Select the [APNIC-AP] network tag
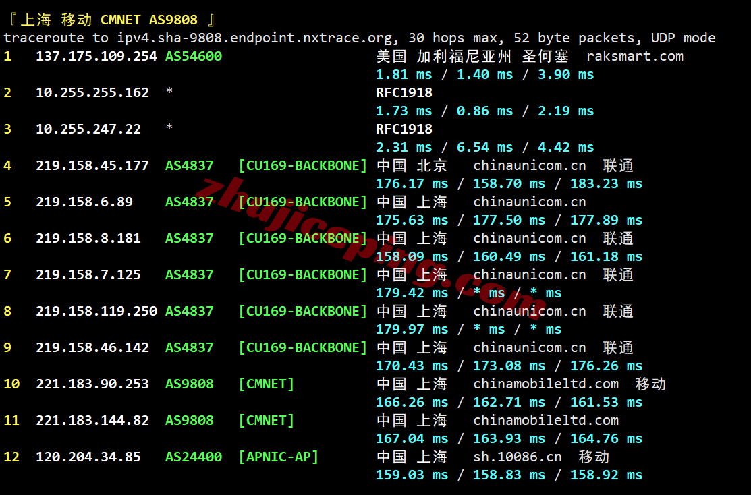The width and height of the screenshot is (751, 495). click(278, 457)
